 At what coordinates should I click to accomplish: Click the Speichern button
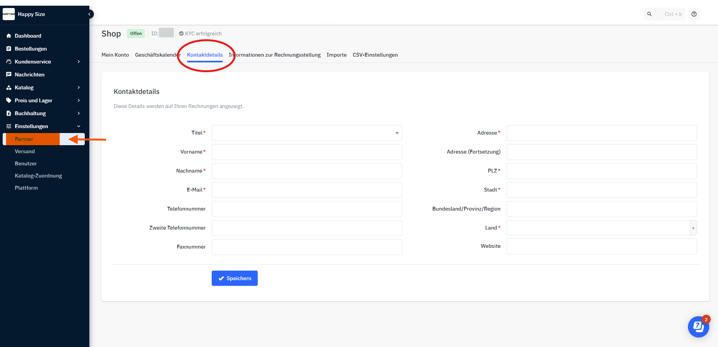[235, 278]
